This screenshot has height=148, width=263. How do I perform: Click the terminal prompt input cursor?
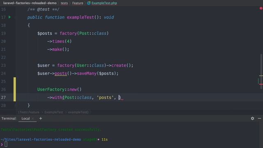tap(6, 144)
